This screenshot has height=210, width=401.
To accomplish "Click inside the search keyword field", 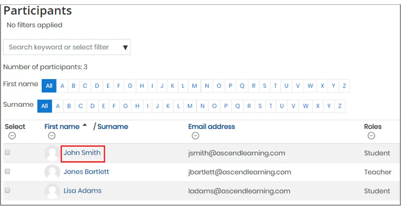I will pyautogui.click(x=60, y=47).
